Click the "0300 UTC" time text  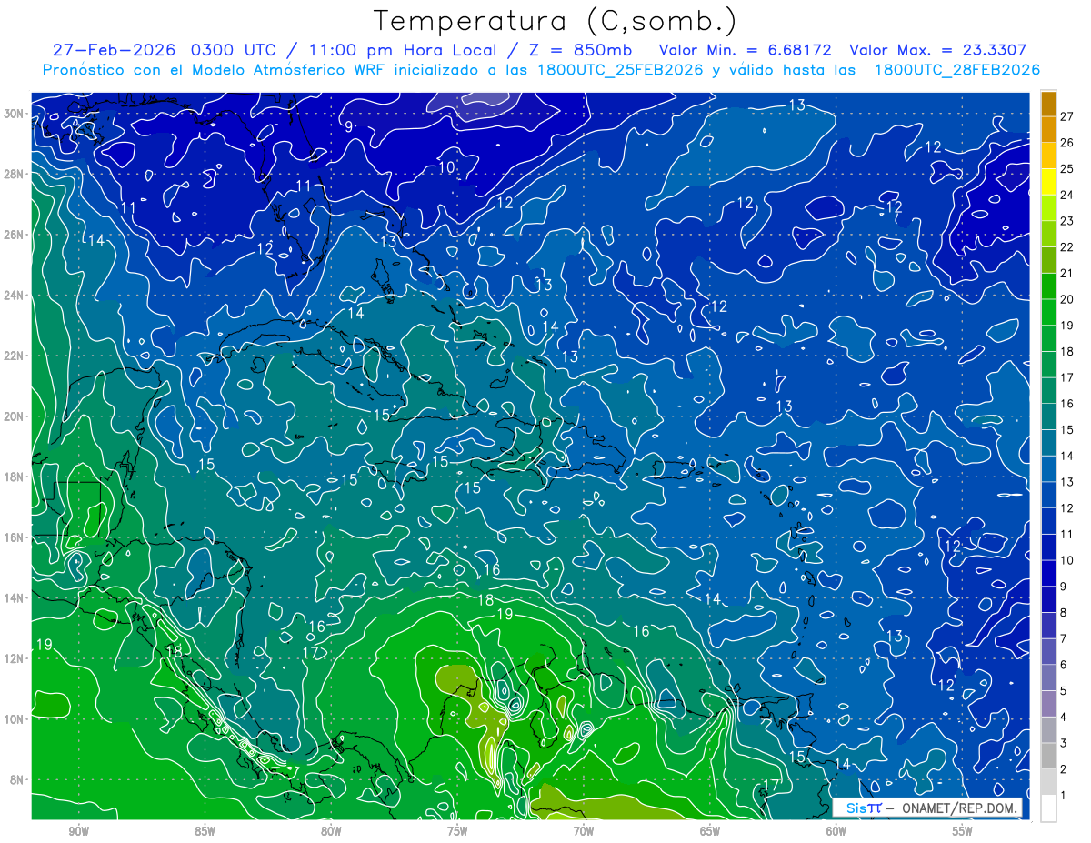tap(232, 50)
